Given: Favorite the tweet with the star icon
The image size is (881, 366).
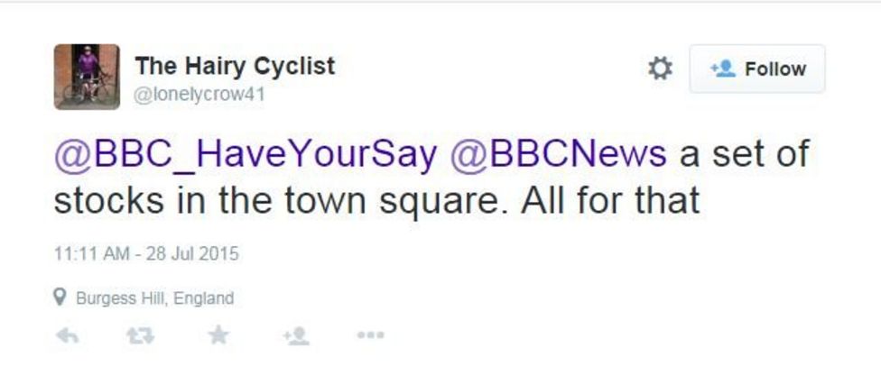Looking at the screenshot, I should [218, 335].
